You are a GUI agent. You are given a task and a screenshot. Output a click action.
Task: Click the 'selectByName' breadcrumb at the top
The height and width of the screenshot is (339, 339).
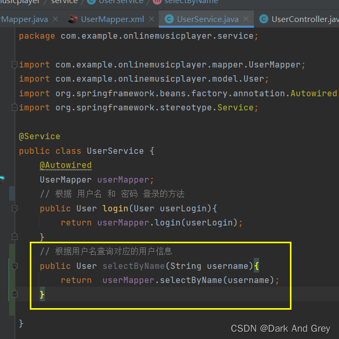point(191,2)
